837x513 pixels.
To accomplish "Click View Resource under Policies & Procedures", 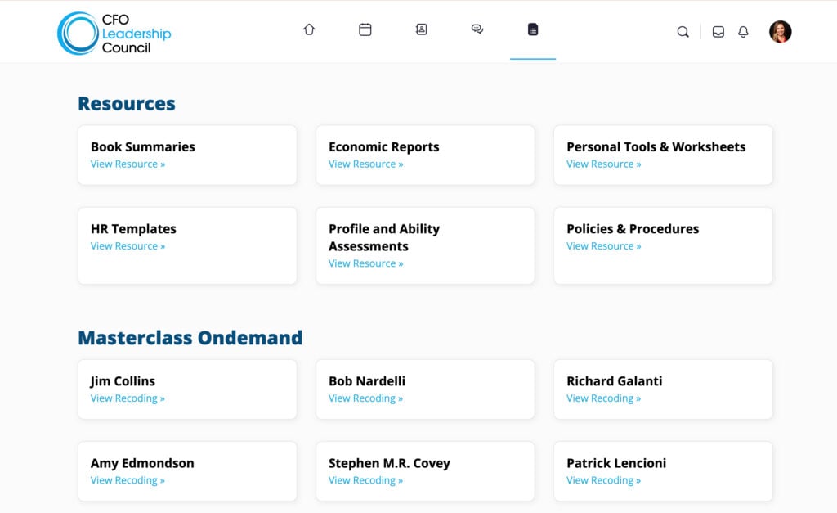I will pos(604,245).
